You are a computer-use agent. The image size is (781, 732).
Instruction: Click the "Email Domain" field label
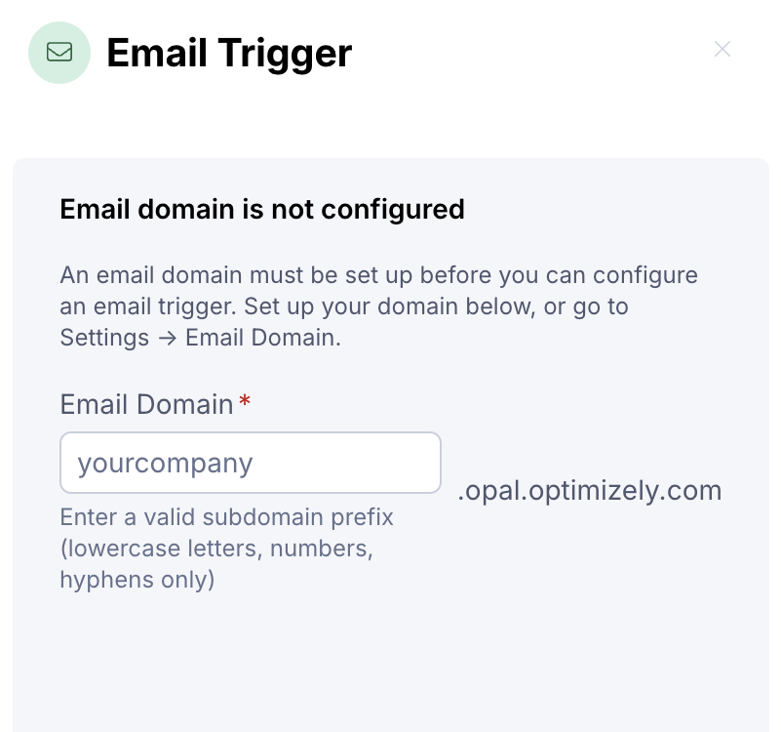146,404
